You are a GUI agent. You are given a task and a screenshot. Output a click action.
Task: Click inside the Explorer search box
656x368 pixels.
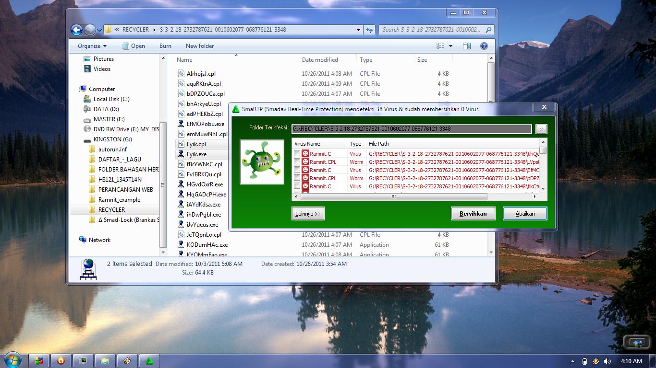[432, 30]
